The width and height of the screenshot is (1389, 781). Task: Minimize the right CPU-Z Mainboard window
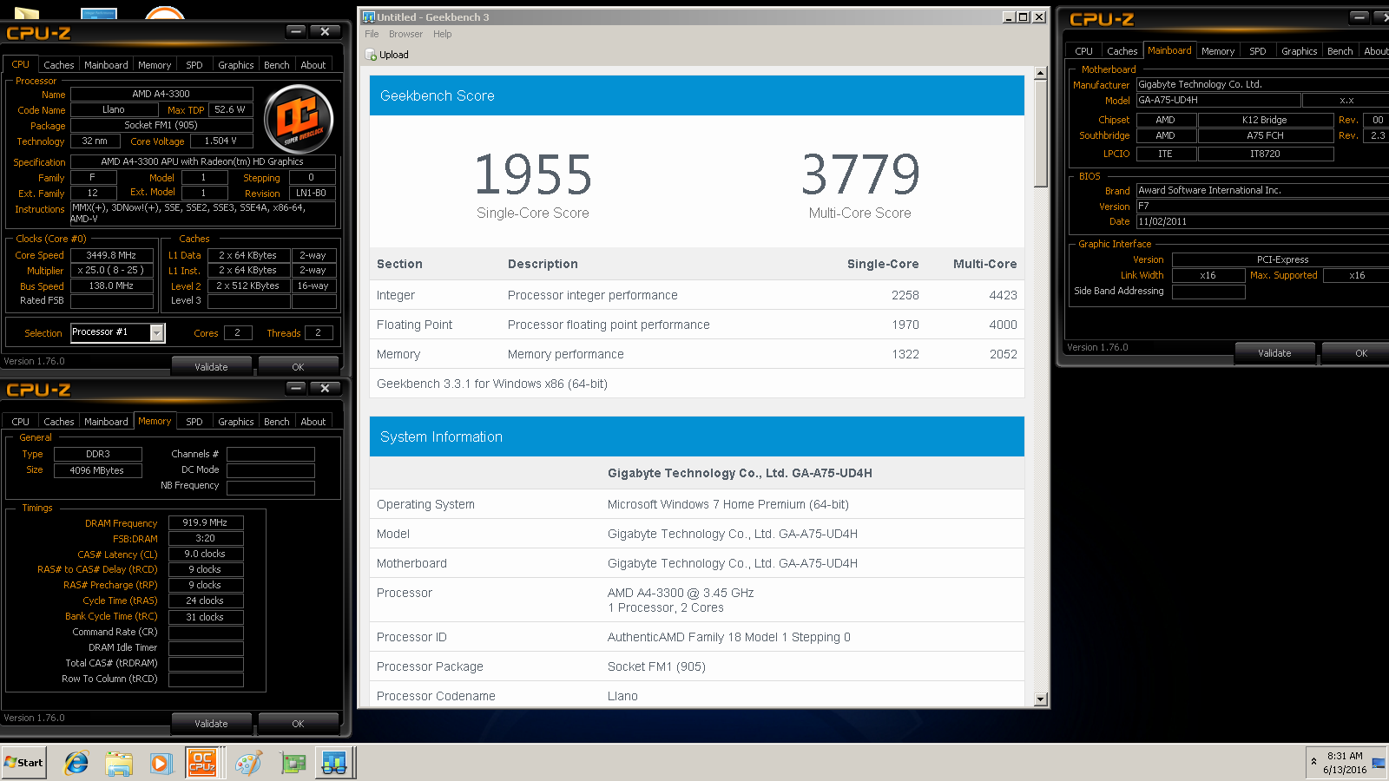coord(1359,17)
